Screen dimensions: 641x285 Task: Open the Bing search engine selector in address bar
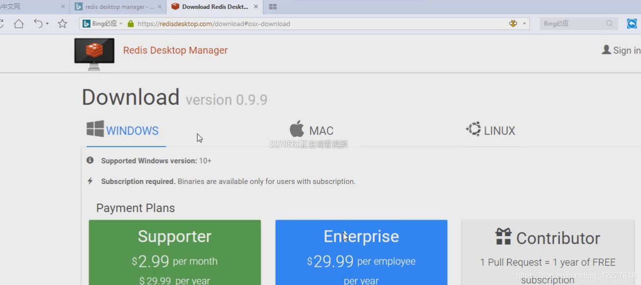[x=102, y=24]
